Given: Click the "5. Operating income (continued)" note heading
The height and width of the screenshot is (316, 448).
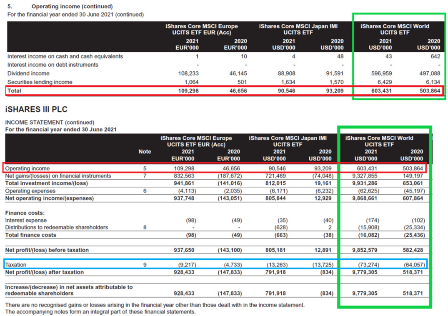Looking at the screenshot, I should pos(60,6).
